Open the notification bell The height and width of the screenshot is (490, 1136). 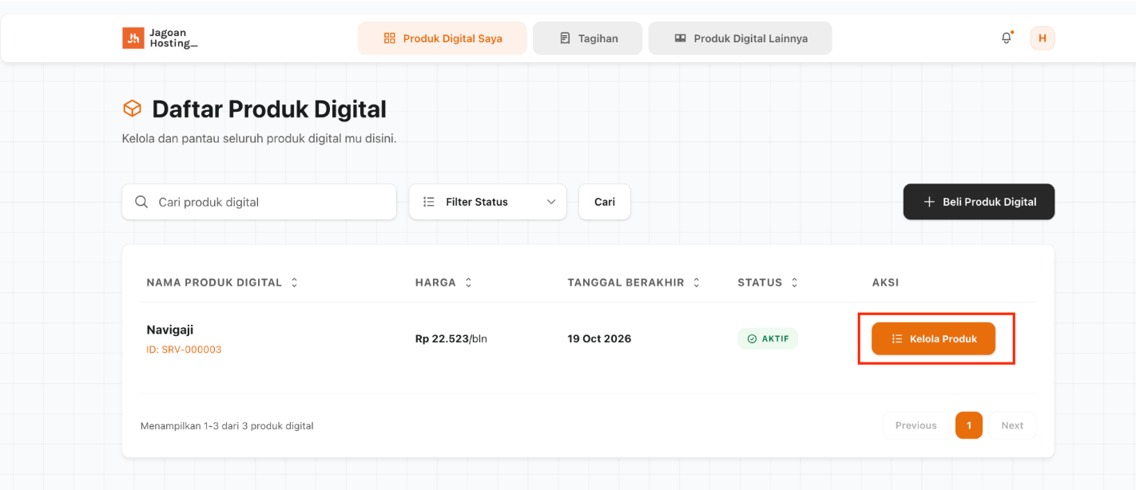pyautogui.click(x=1007, y=38)
